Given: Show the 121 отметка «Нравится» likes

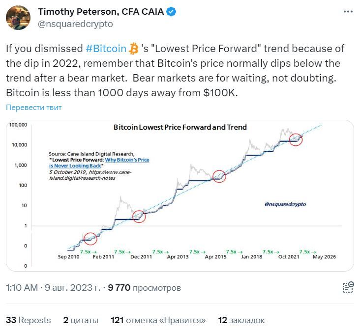Looking at the screenshot, I should coord(158,320).
